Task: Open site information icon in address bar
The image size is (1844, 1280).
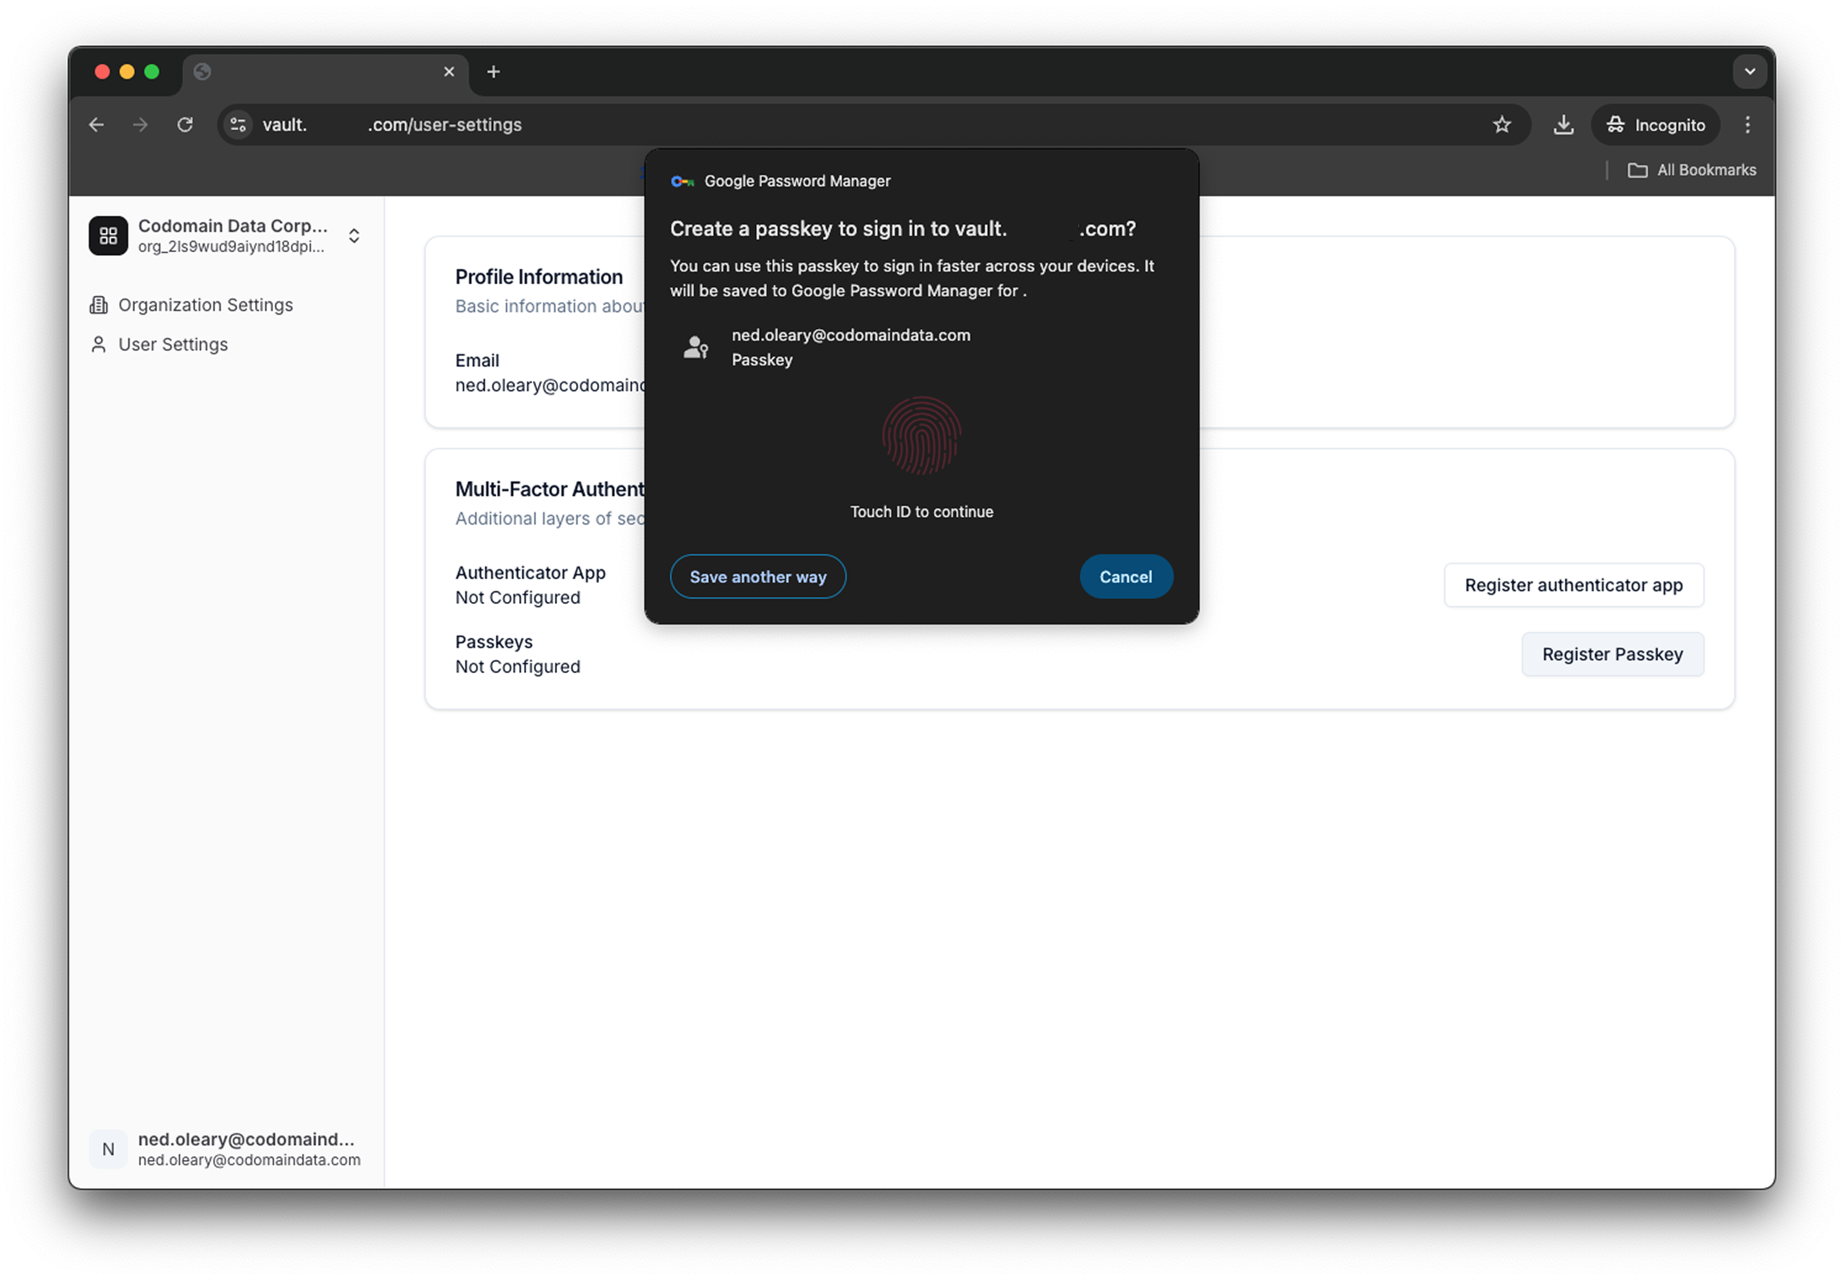Action: click(239, 124)
